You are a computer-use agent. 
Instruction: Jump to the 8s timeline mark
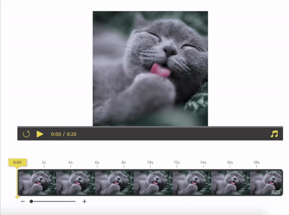point(123,163)
